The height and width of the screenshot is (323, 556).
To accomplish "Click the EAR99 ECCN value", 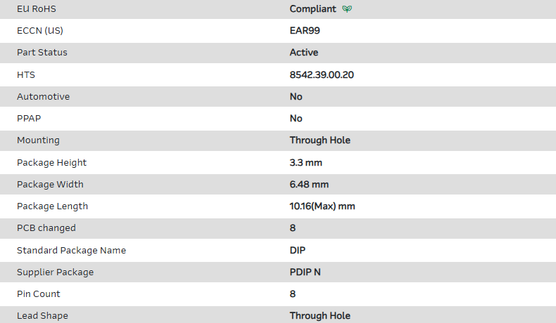I will click(x=305, y=31).
